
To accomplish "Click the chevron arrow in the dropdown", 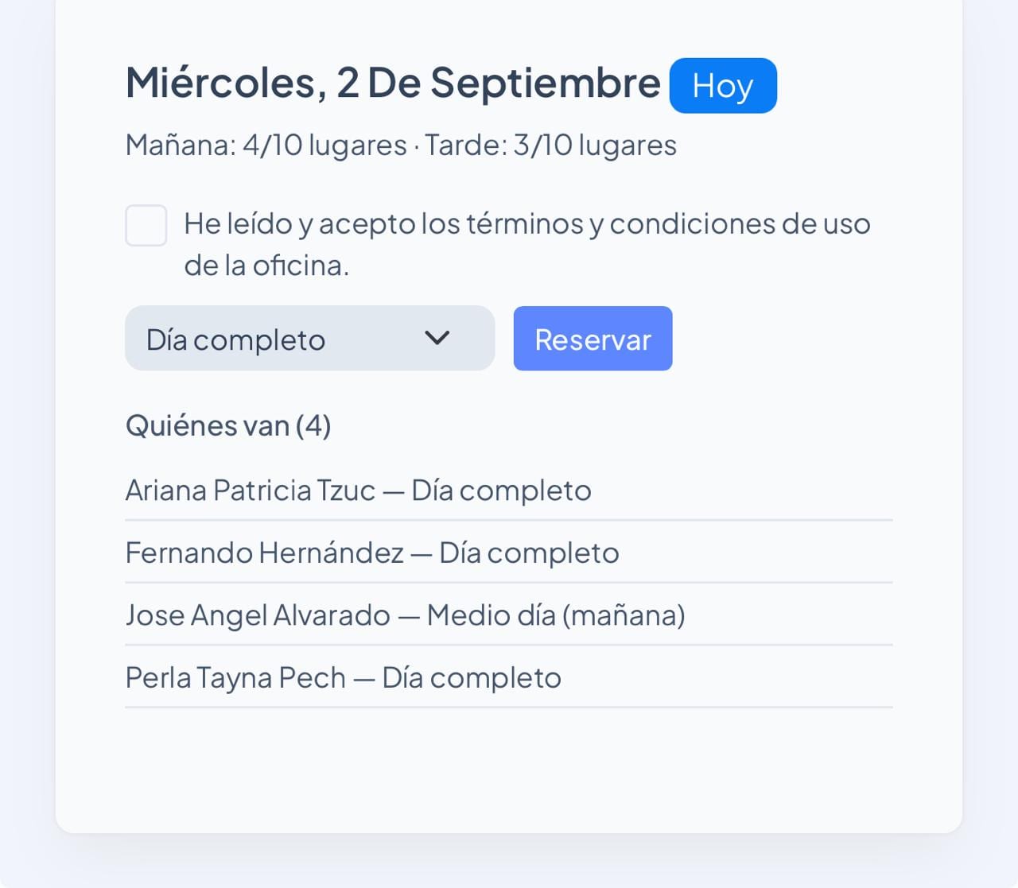I will [x=437, y=339].
